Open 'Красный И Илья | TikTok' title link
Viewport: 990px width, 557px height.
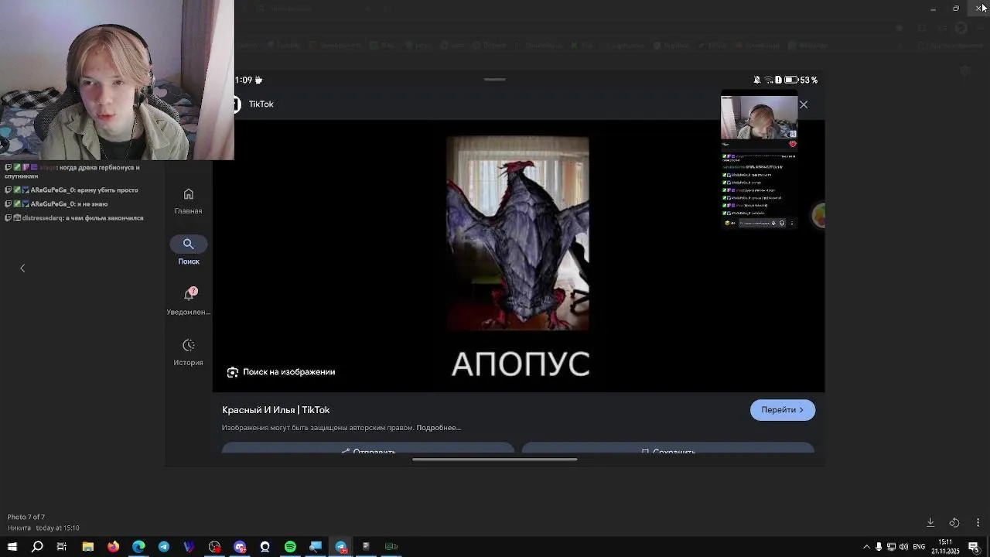[x=275, y=410]
